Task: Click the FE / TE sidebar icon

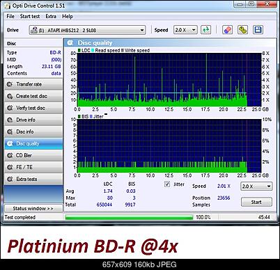Action: pos(10,167)
